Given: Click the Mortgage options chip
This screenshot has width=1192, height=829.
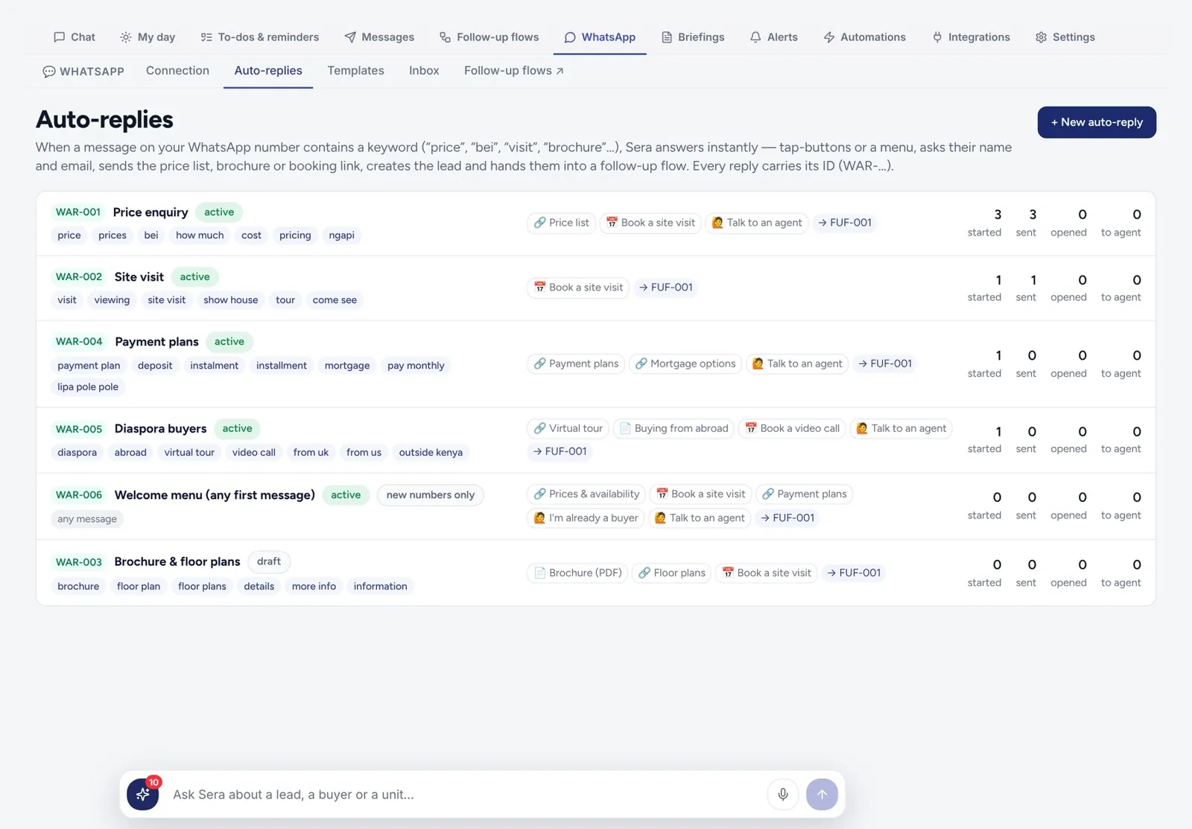Looking at the screenshot, I should (x=685, y=363).
